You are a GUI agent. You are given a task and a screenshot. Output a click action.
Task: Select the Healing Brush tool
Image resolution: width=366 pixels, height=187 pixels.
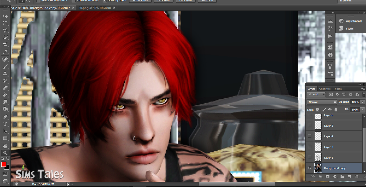5,59
